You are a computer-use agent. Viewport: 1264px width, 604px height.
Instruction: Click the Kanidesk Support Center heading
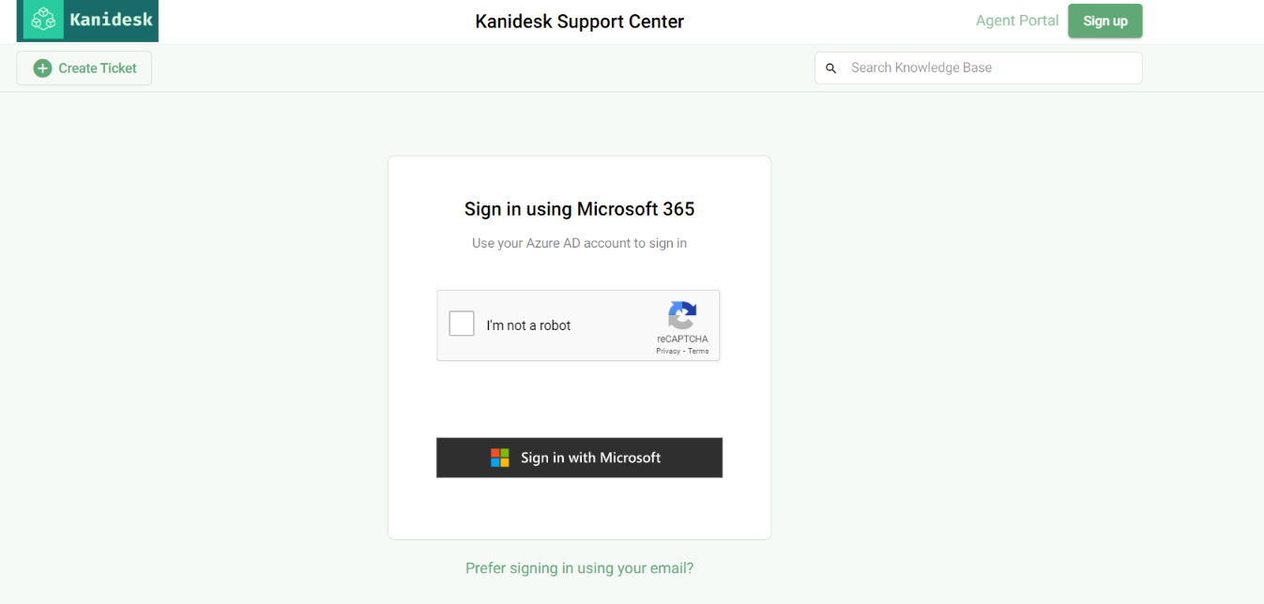tap(579, 21)
